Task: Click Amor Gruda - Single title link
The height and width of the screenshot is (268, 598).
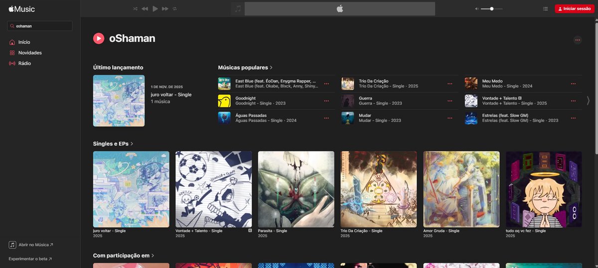Action: 441,231
